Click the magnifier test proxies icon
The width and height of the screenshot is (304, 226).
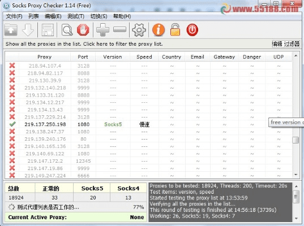pyautogui.click(x=67, y=30)
